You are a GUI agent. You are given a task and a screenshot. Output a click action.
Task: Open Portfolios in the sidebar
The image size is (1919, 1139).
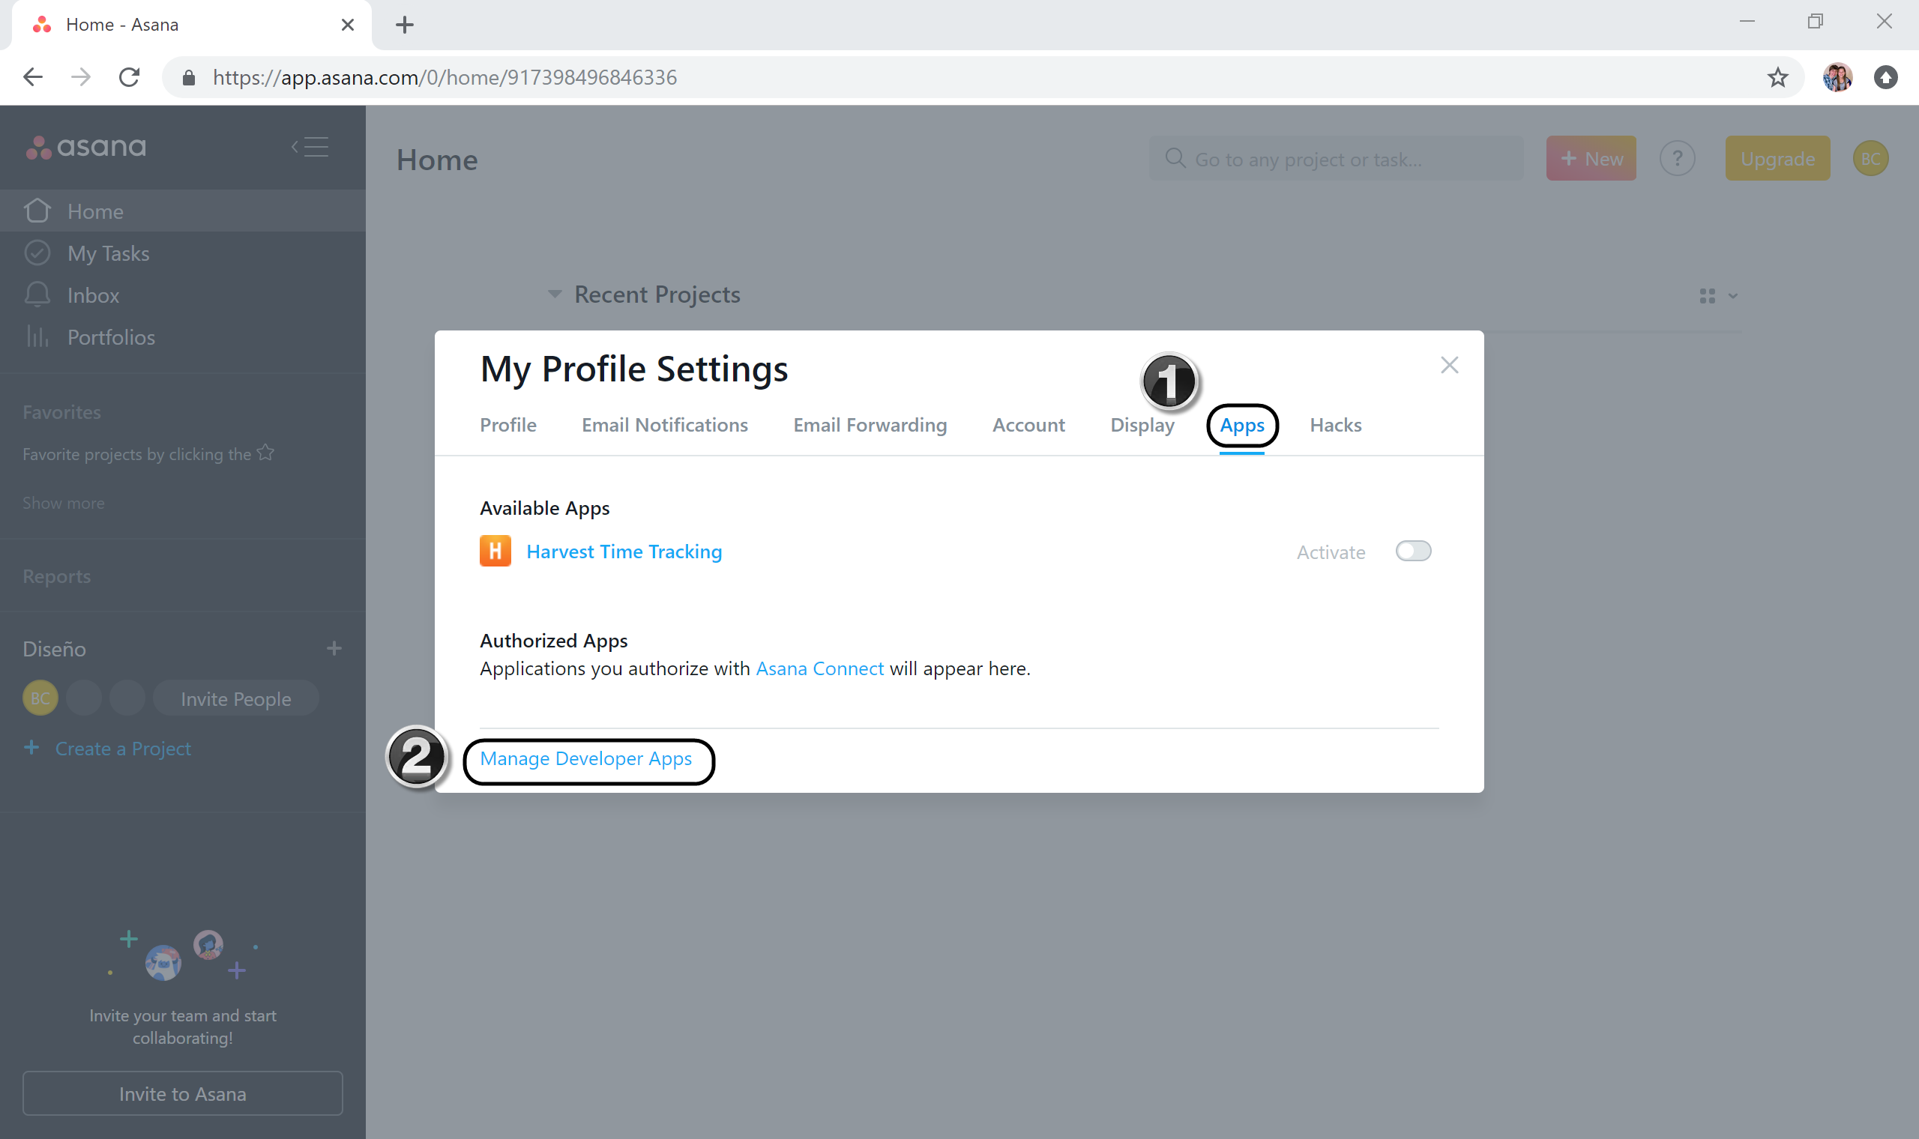(183, 338)
